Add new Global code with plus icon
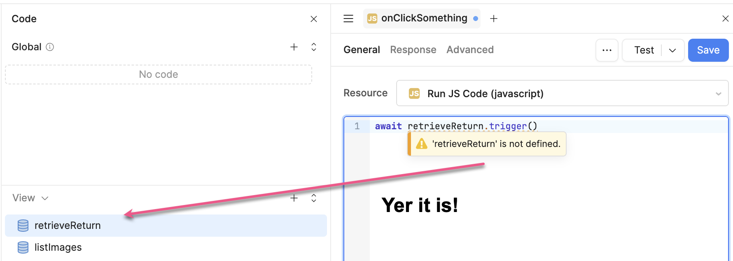 [294, 47]
